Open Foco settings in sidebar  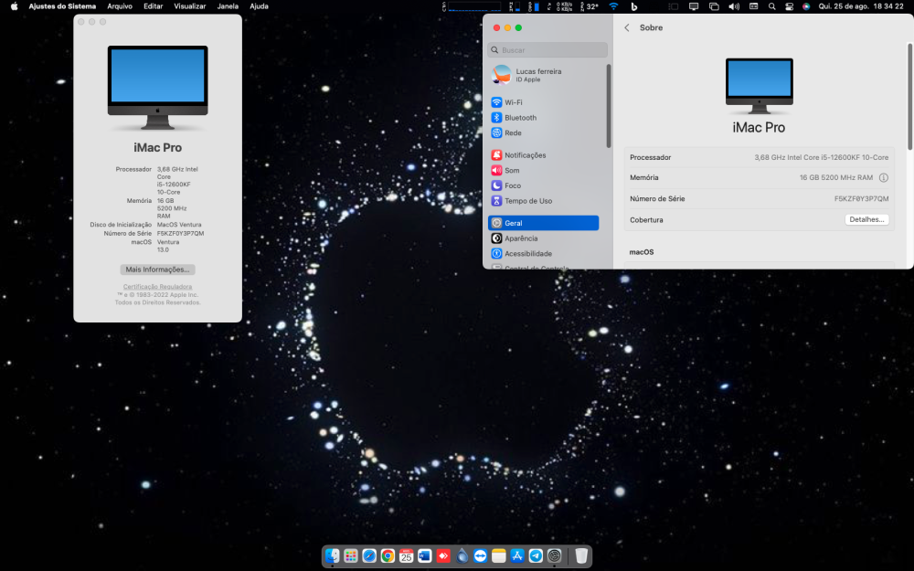coord(543,185)
